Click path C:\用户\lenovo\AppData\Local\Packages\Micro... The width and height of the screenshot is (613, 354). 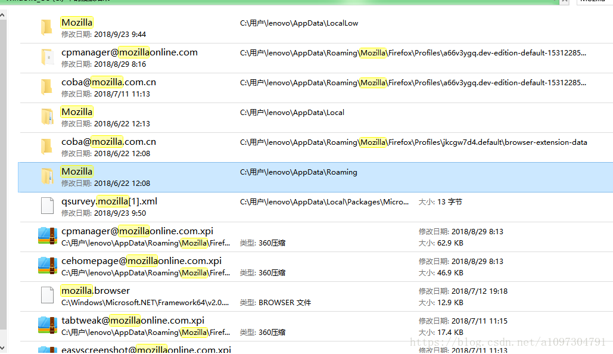(325, 202)
